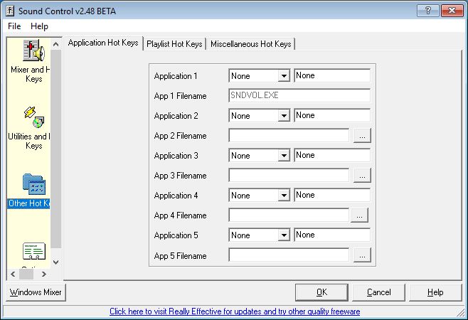Click the 'Application 3' label

(x=176, y=156)
